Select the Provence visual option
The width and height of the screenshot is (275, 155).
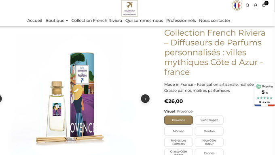pyautogui.click(x=178, y=120)
